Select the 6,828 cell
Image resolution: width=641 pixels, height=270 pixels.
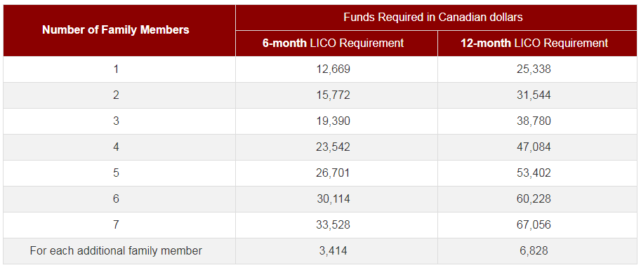tap(534, 251)
